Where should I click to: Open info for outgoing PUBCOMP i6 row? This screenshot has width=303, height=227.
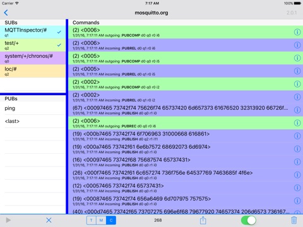coord(297,32)
